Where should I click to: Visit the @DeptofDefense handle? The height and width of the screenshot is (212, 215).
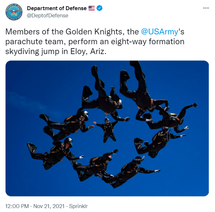point(48,16)
